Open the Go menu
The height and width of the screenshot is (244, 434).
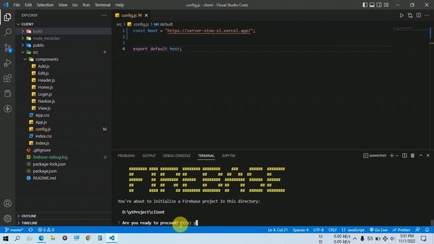tap(75, 5)
